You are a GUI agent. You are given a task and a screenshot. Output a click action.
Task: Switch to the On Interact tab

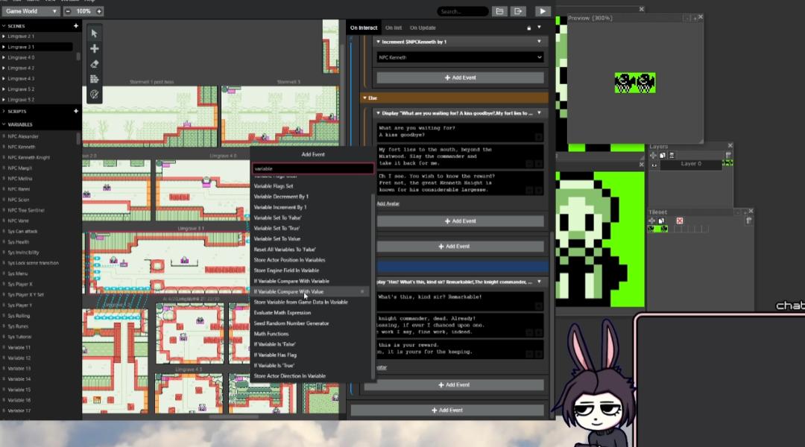coord(364,28)
